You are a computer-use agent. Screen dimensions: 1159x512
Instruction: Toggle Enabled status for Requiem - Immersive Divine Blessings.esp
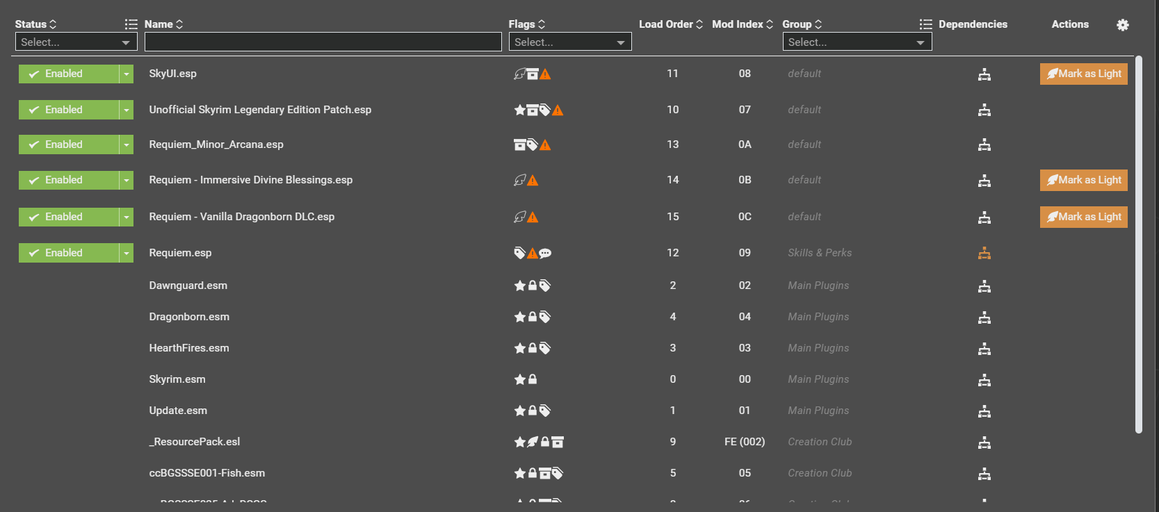(x=69, y=180)
